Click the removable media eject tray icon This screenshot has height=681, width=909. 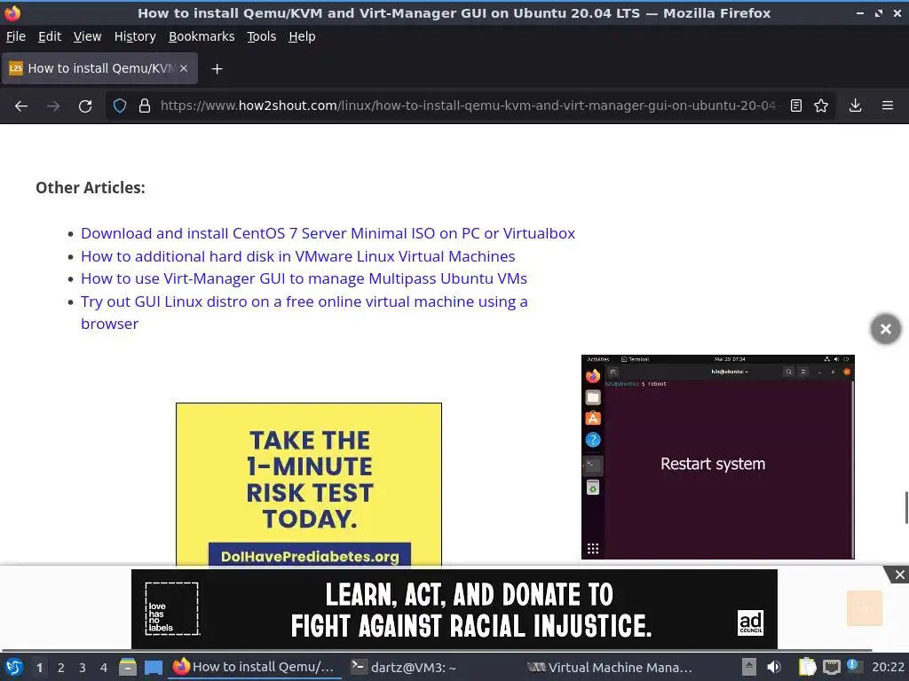click(749, 668)
